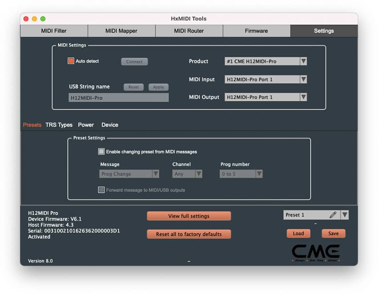Click View full settings

189,216
